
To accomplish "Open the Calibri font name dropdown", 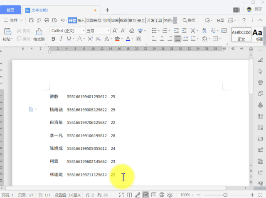I will point(84,31).
